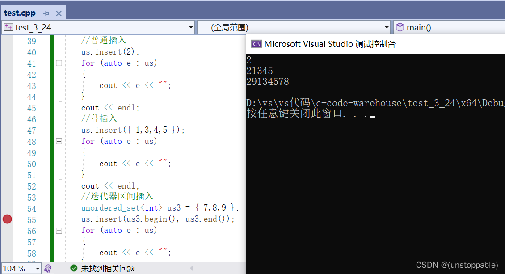Click the horizontal scrollbar left arrow
Screen dimensions: 505x274
192,269
